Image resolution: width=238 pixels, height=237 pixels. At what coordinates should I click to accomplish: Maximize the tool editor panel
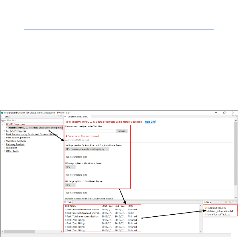[236, 116]
